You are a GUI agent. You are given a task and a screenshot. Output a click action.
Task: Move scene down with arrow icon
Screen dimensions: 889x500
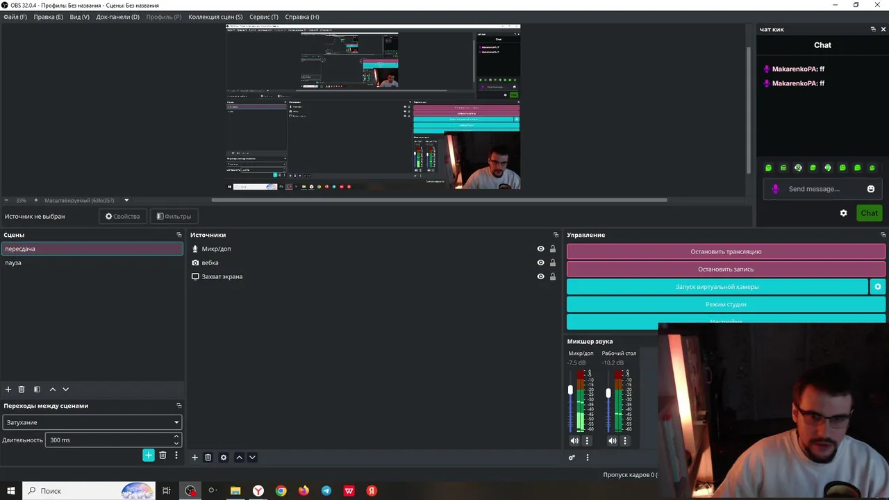pyautogui.click(x=66, y=390)
